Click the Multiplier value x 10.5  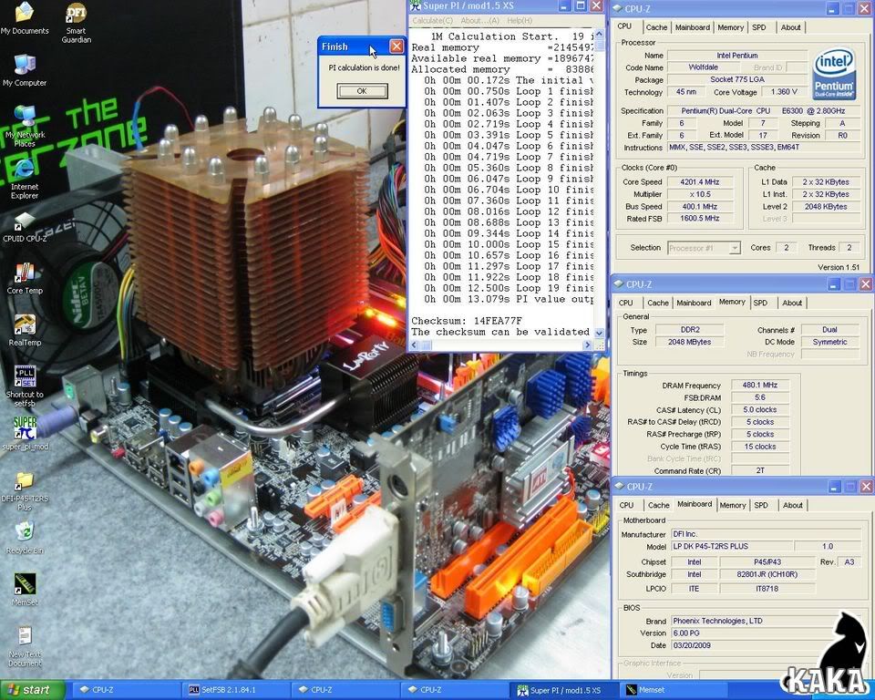click(x=700, y=194)
